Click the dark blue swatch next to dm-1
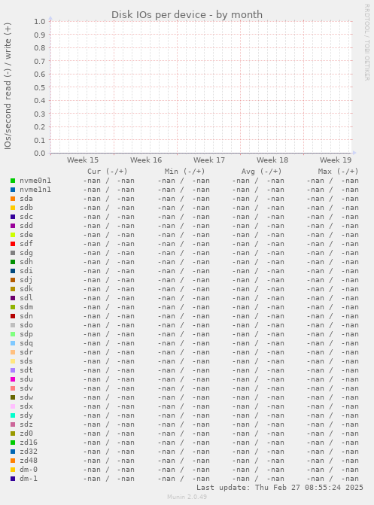The height and width of the screenshot is (505, 374). (13, 479)
